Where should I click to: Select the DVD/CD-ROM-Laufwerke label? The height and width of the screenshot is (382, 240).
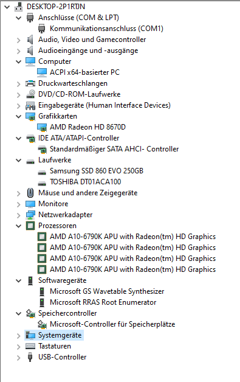80,94
